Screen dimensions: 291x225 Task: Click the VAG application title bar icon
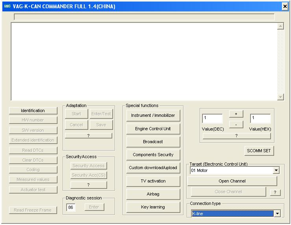[7, 6]
